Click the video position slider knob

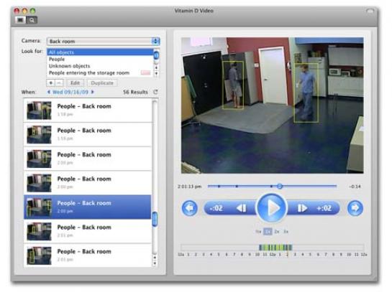[x=280, y=186]
